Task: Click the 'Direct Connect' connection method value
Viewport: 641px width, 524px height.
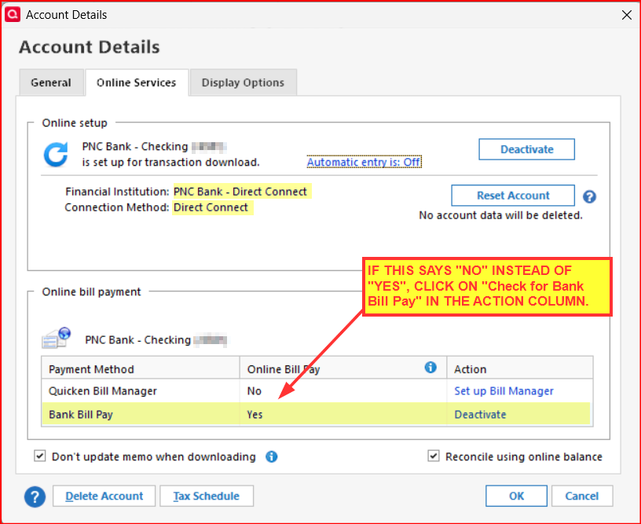Action: (211, 207)
